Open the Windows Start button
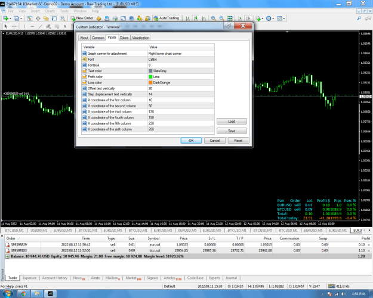 pos(7,294)
